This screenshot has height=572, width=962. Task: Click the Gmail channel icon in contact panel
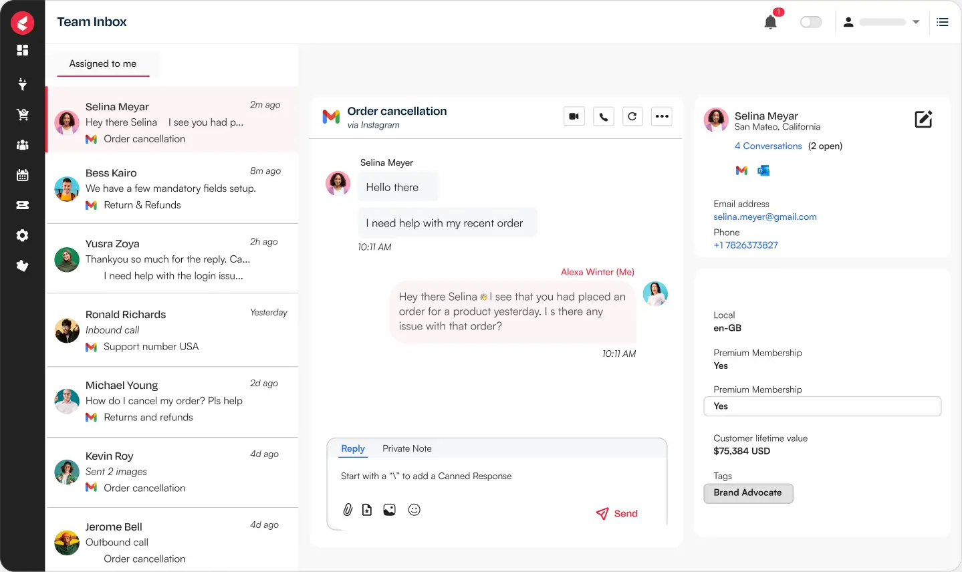click(x=741, y=170)
